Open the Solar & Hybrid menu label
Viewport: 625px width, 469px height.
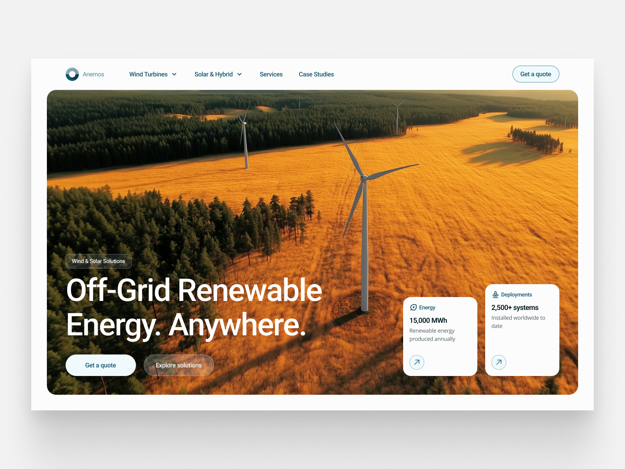(x=213, y=74)
